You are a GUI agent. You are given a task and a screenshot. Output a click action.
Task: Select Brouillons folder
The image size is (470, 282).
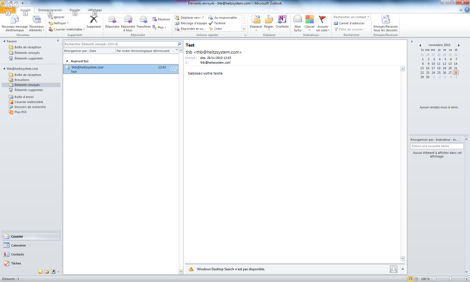(x=22, y=80)
